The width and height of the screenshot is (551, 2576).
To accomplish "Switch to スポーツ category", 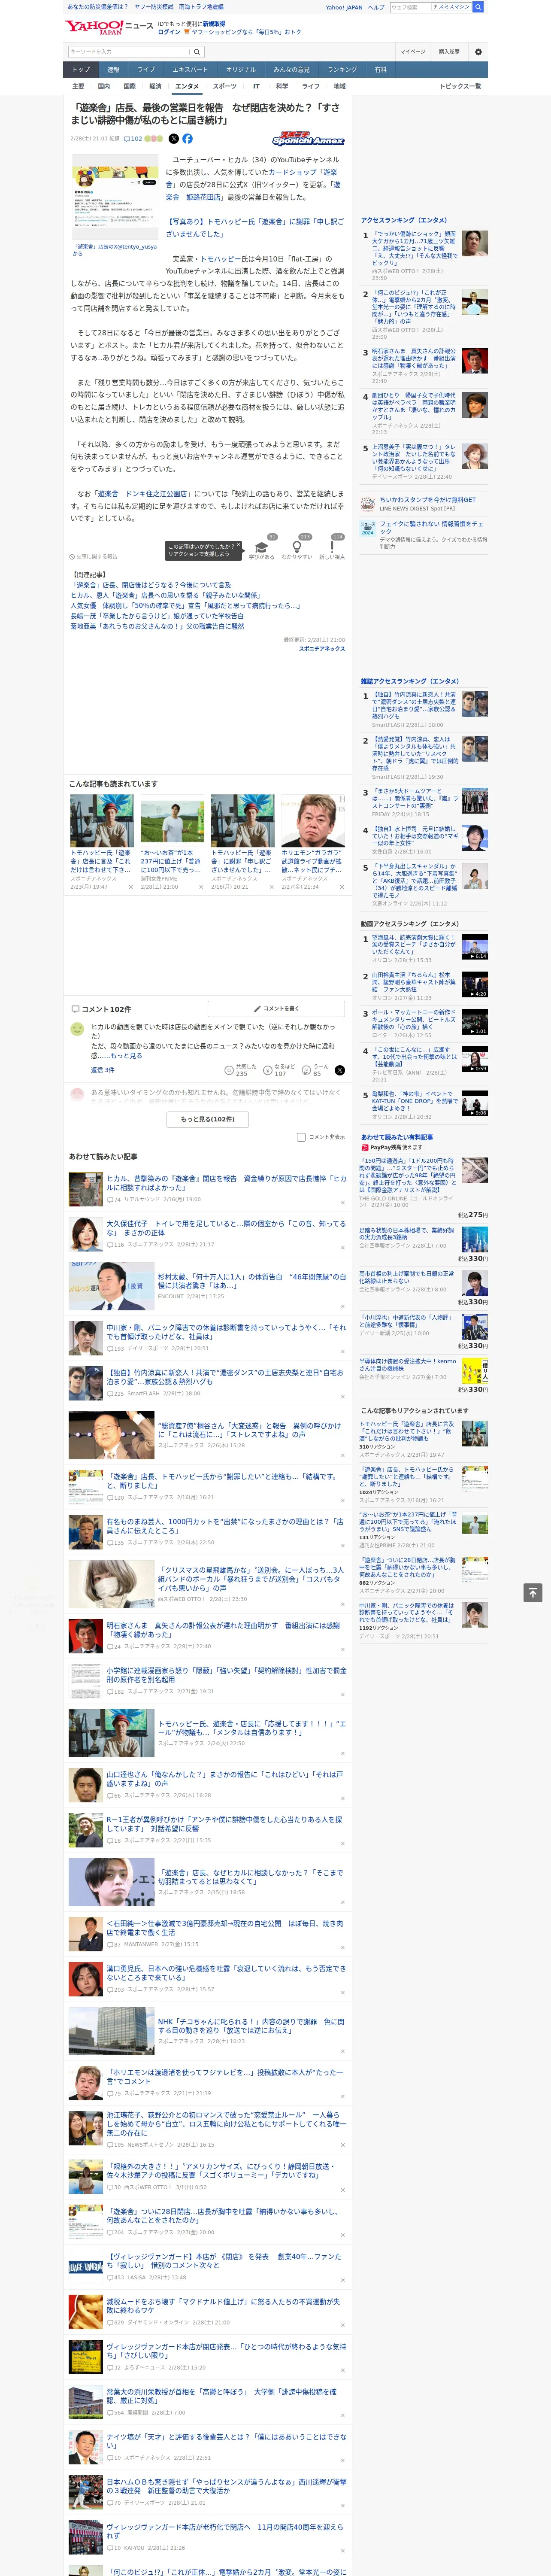I will click(225, 86).
